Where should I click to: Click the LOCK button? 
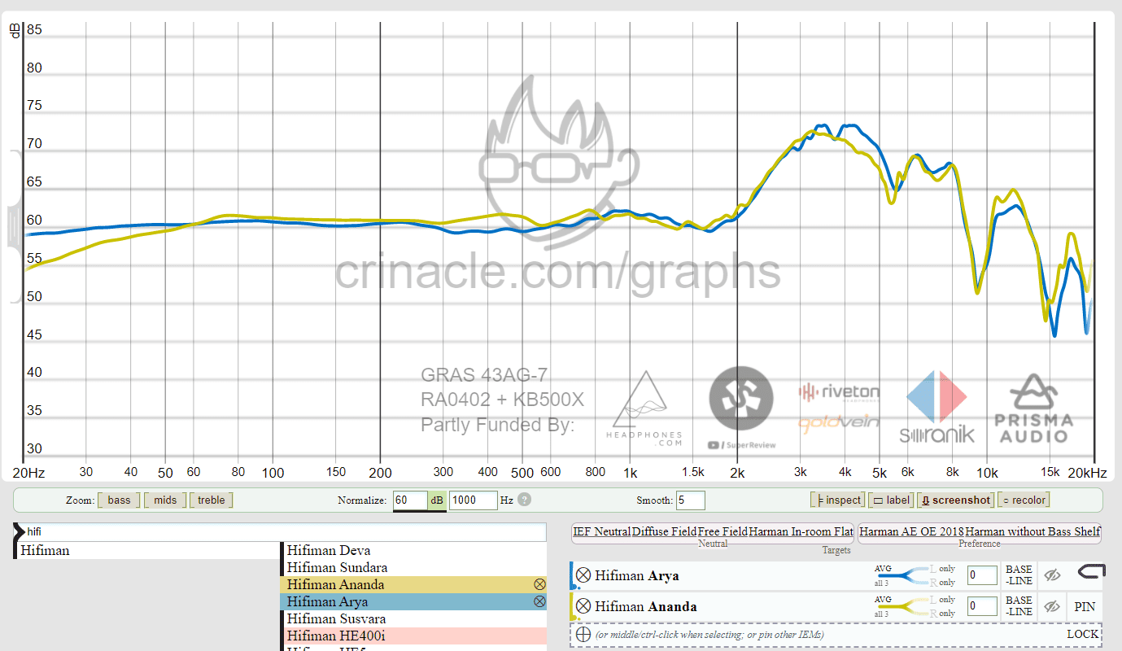[x=1082, y=635]
